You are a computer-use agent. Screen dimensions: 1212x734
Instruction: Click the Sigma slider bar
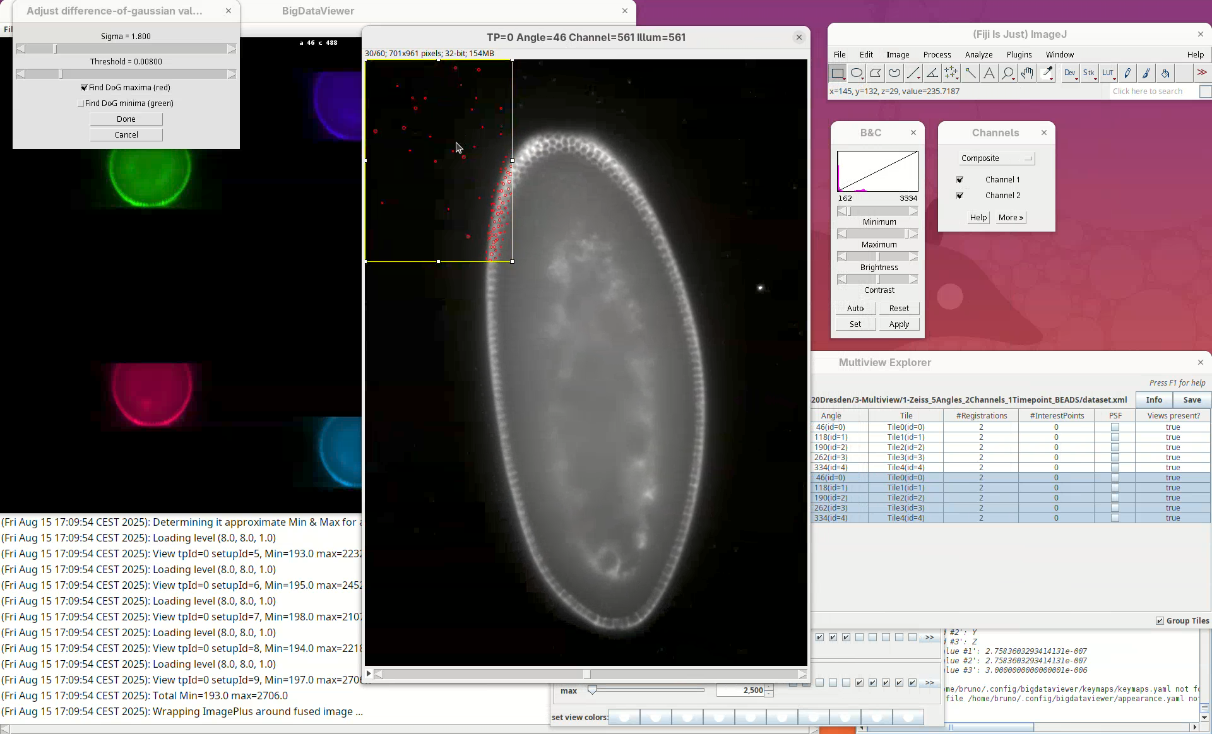pos(126,49)
